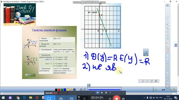Select the yellow pen color swatch
179x100 pixels.
click(68, 90)
